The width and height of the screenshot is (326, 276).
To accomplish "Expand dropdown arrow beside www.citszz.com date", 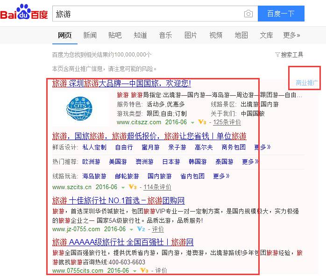I will [x=192, y=123].
